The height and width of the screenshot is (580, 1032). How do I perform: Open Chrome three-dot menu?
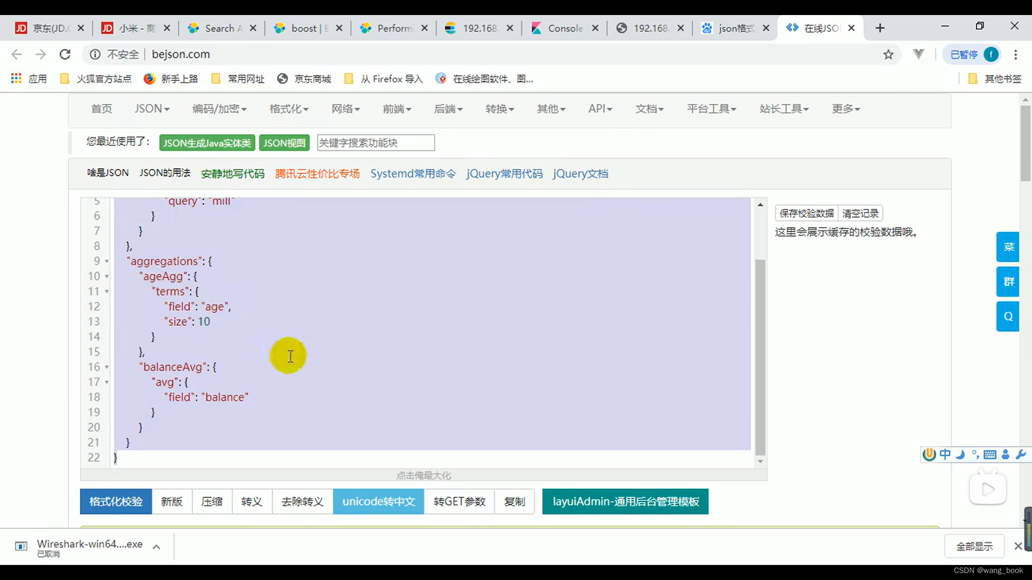click(x=1015, y=54)
